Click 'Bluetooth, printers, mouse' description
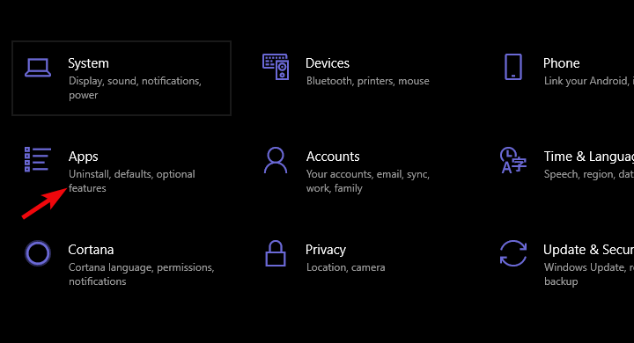Image resolution: width=634 pixels, height=343 pixels. (367, 81)
